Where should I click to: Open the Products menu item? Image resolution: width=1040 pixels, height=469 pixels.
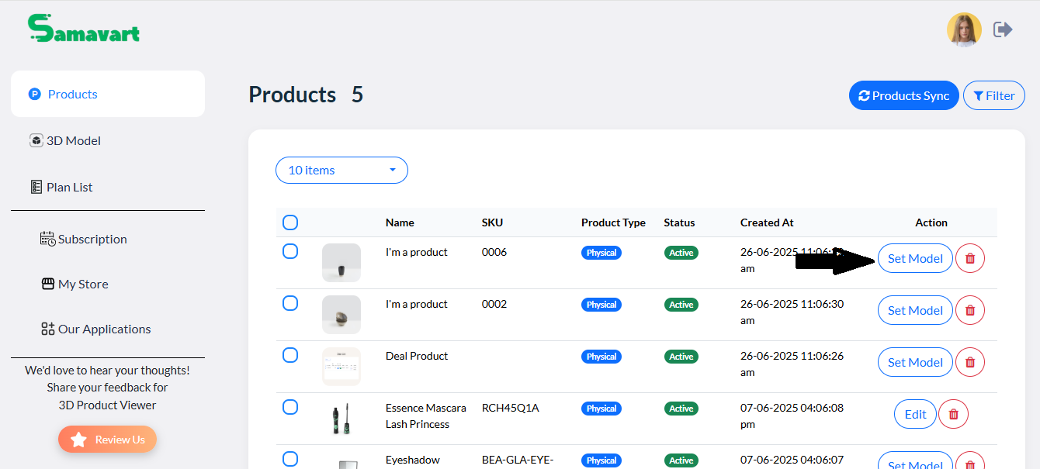point(108,94)
